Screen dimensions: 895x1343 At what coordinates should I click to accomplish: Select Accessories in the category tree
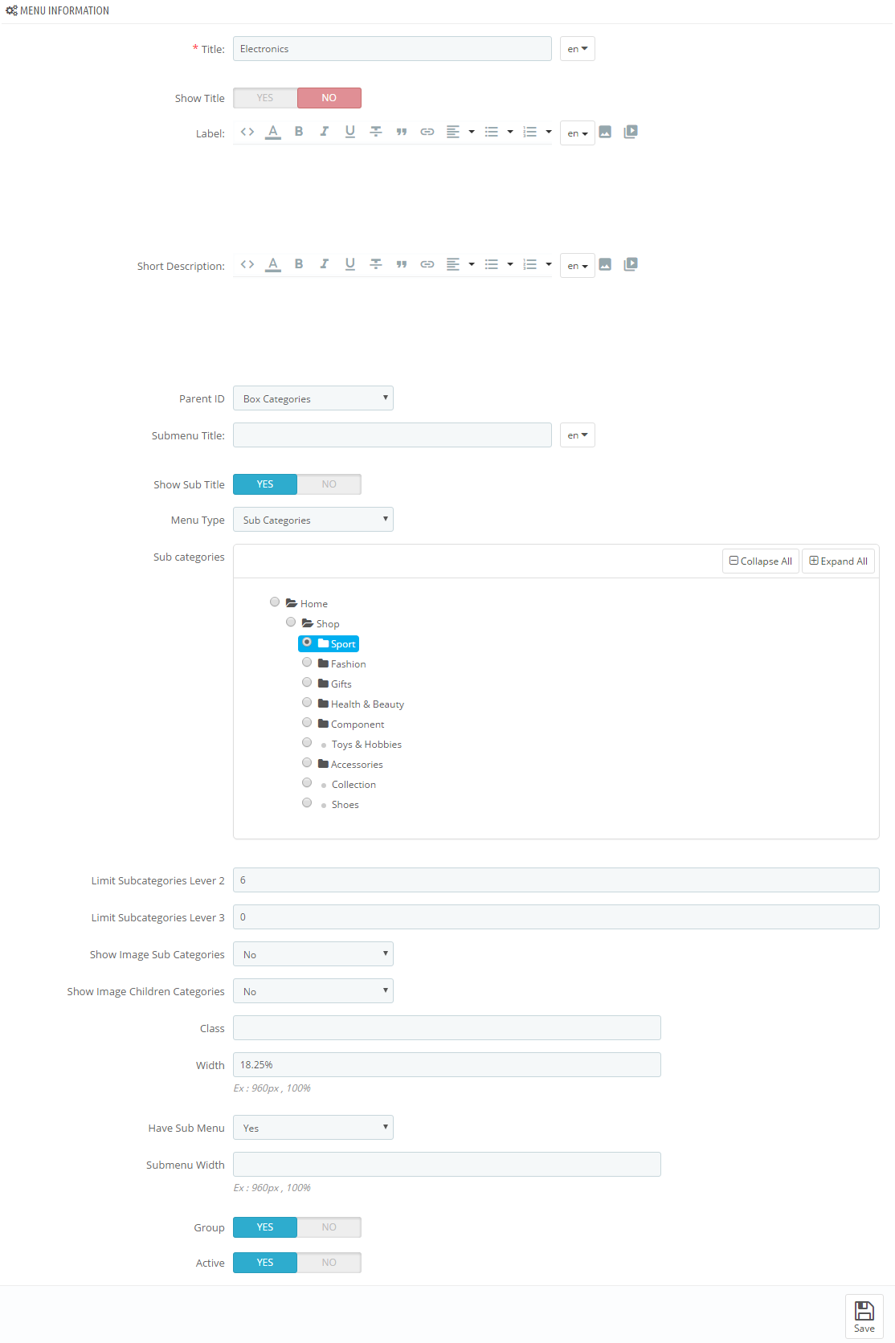pos(357,765)
